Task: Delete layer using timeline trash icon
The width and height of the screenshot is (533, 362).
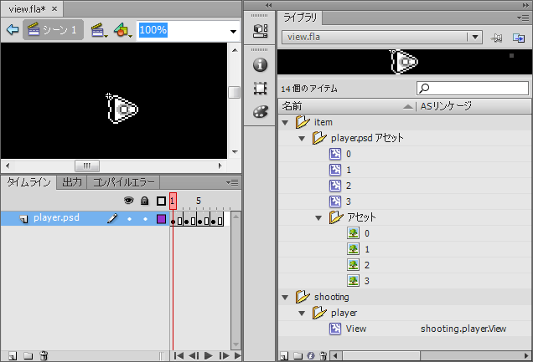Action: 44,355
